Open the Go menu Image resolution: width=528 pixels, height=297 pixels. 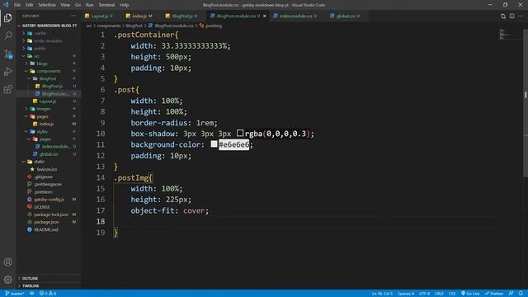click(x=78, y=5)
